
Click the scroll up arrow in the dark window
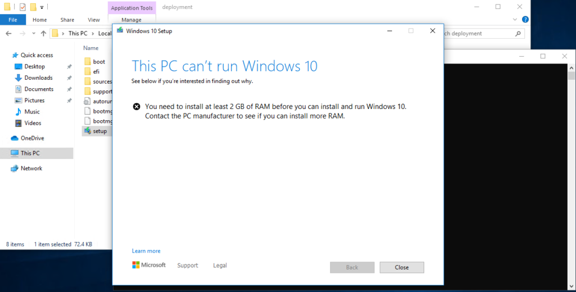[x=571, y=68]
